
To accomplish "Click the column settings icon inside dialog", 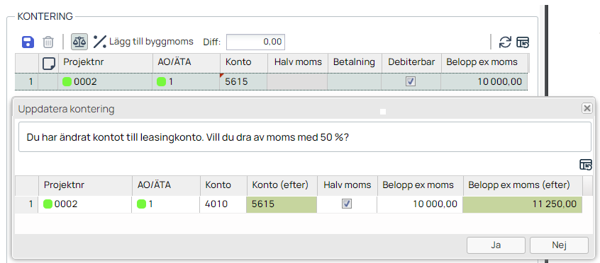I will pyautogui.click(x=586, y=165).
